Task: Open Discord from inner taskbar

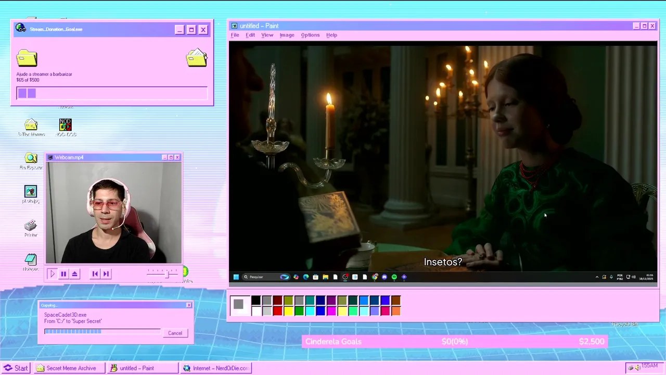Action: (385, 277)
